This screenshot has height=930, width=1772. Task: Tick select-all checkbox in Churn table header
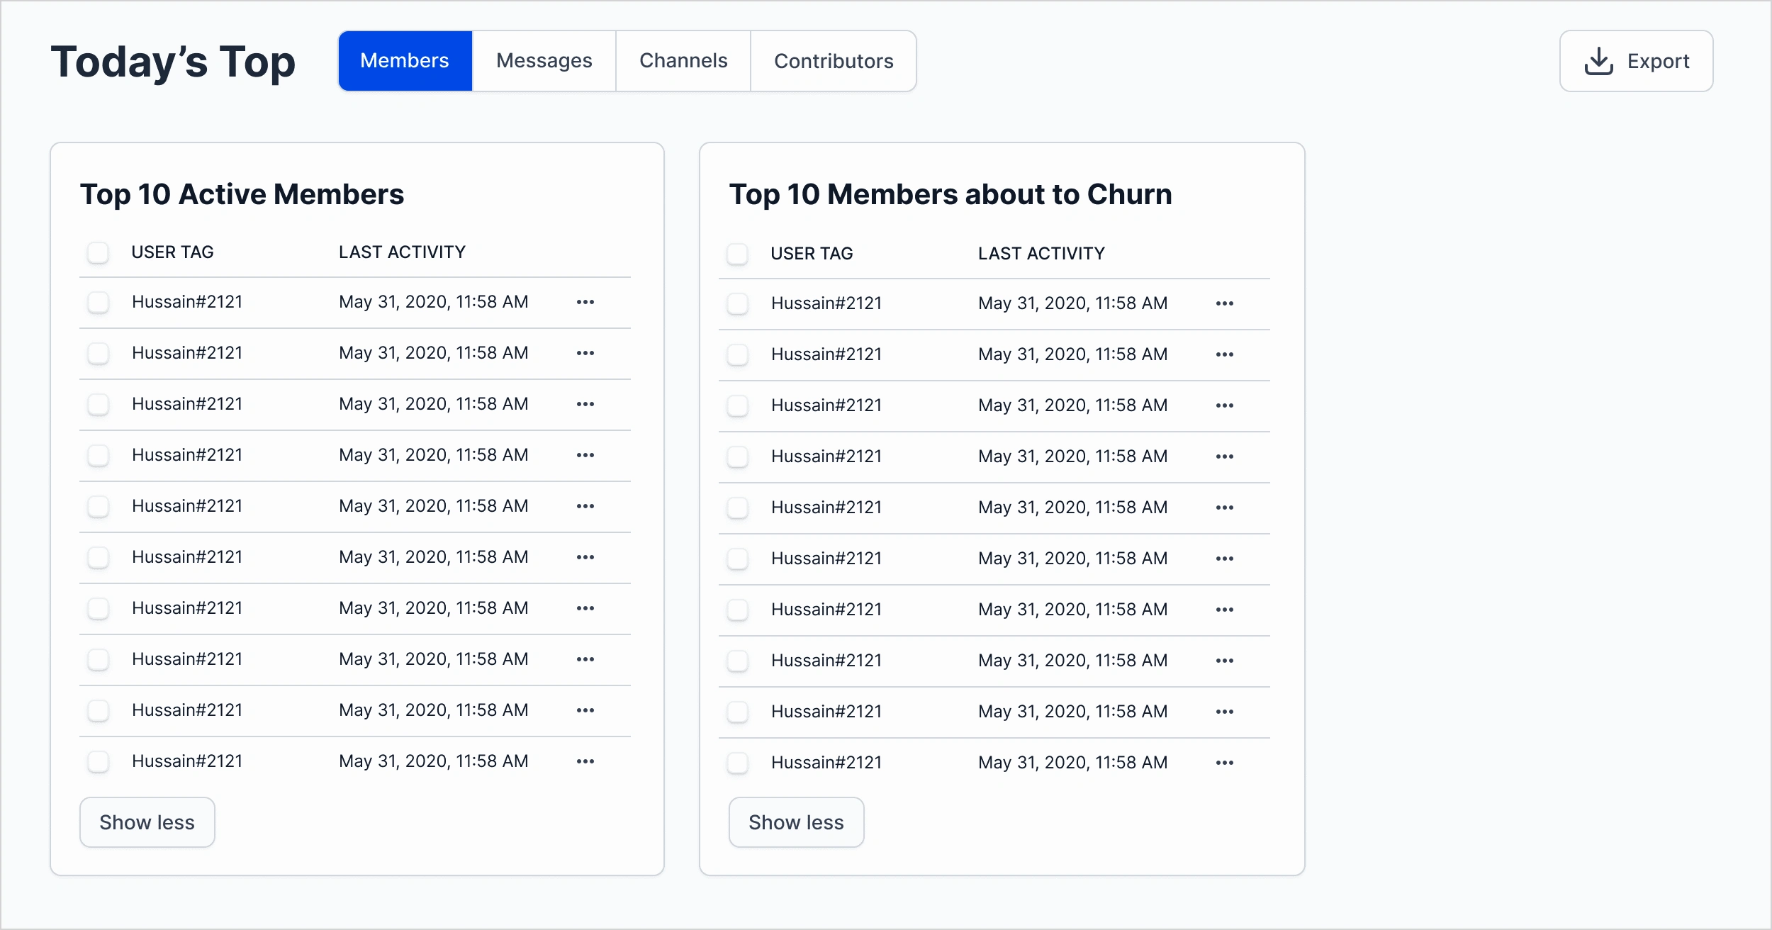click(738, 254)
